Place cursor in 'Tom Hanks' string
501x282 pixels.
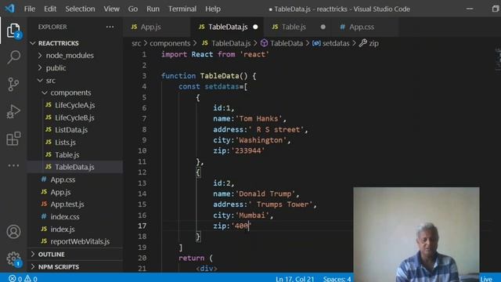[258, 118]
